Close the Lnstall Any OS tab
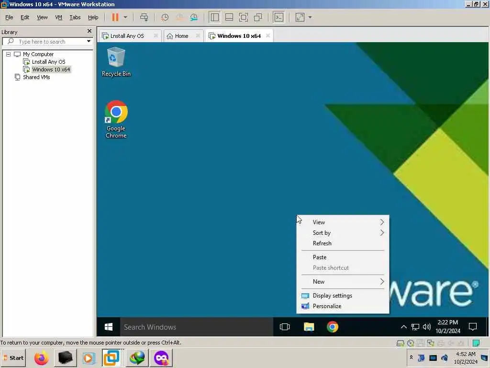Viewport: 490px width, 368px height. (156, 35)
